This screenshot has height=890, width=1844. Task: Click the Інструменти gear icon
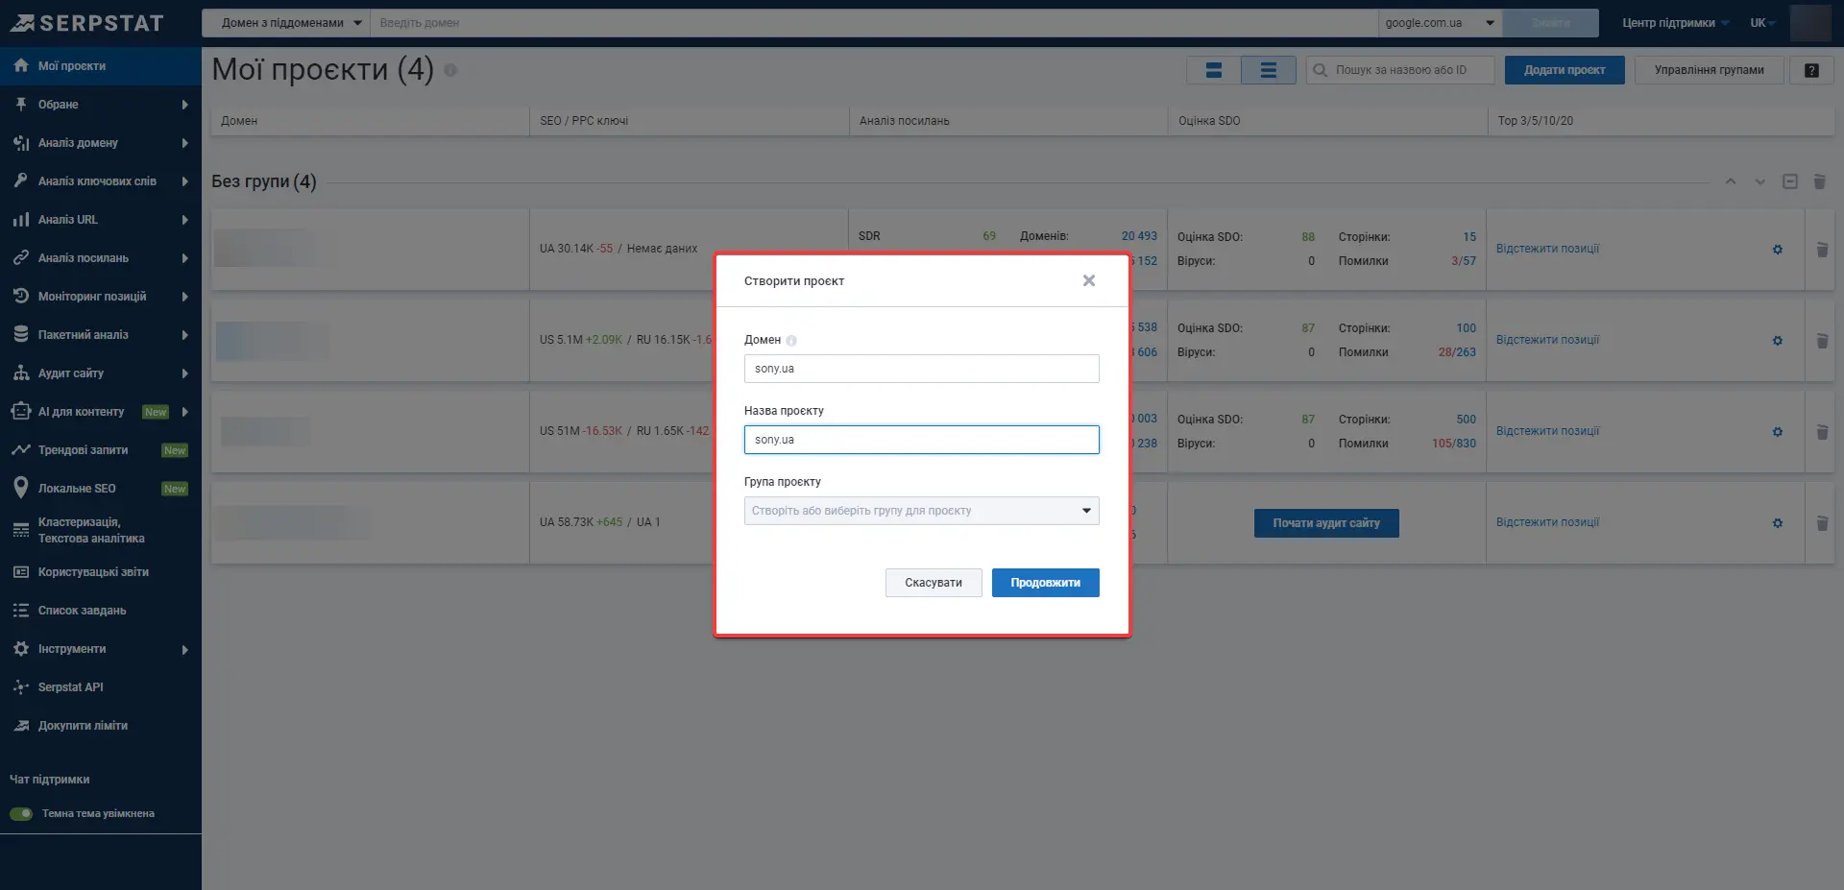pos(20,649)
